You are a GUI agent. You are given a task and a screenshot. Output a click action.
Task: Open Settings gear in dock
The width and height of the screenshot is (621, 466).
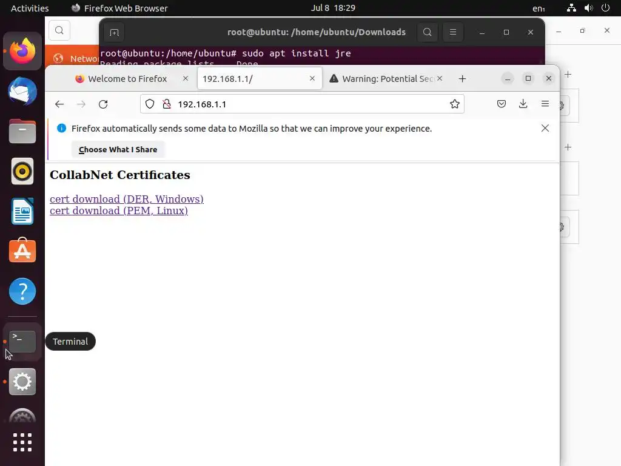coord(22,382)
